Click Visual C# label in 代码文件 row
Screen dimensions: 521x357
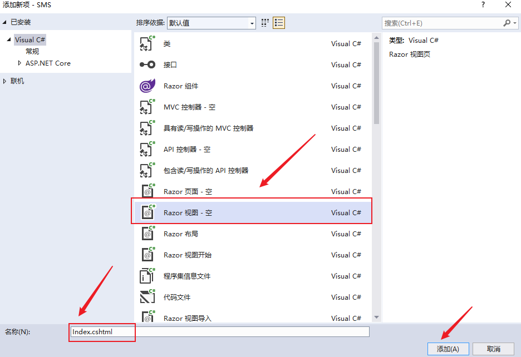pyautogui.click(x=346, y=297)
